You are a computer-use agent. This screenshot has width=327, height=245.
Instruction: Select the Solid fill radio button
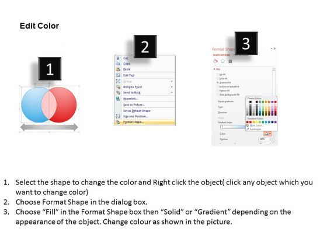(x=218, y=79)
